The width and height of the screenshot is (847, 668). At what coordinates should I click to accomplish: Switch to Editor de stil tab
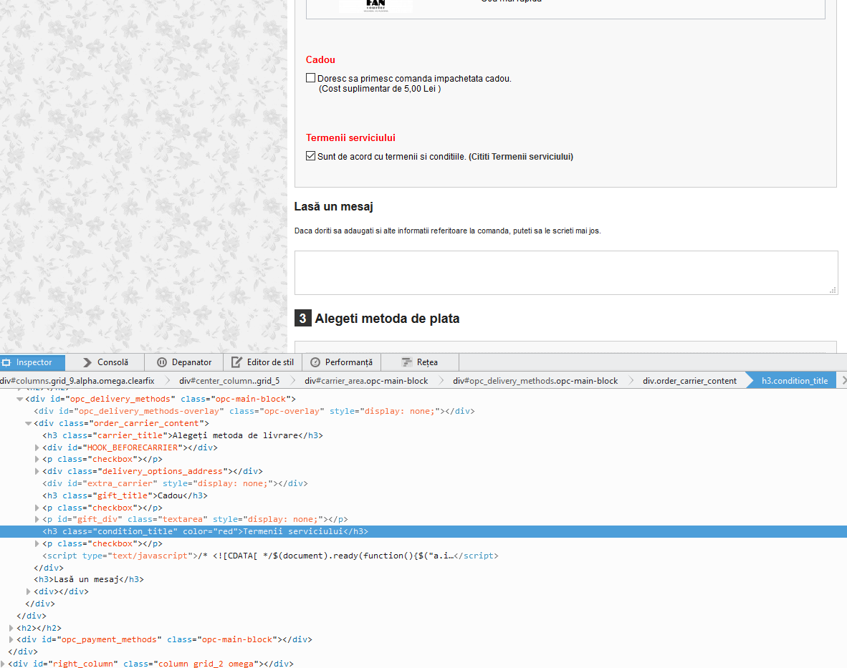[262, 362]
